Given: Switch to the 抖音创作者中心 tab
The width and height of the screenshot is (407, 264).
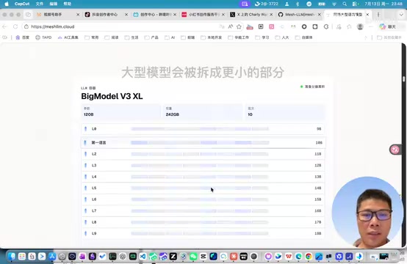Looking at the screenshot, I should point(105,15).
